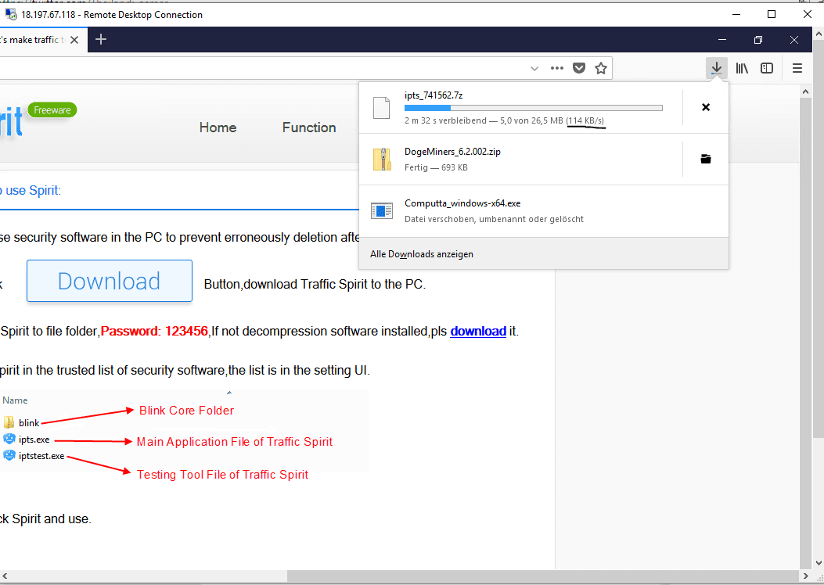The height and width of the screenshot is (585, 824).
Task: Restore down the Firefox window
Action: click(x=757, y=40)
